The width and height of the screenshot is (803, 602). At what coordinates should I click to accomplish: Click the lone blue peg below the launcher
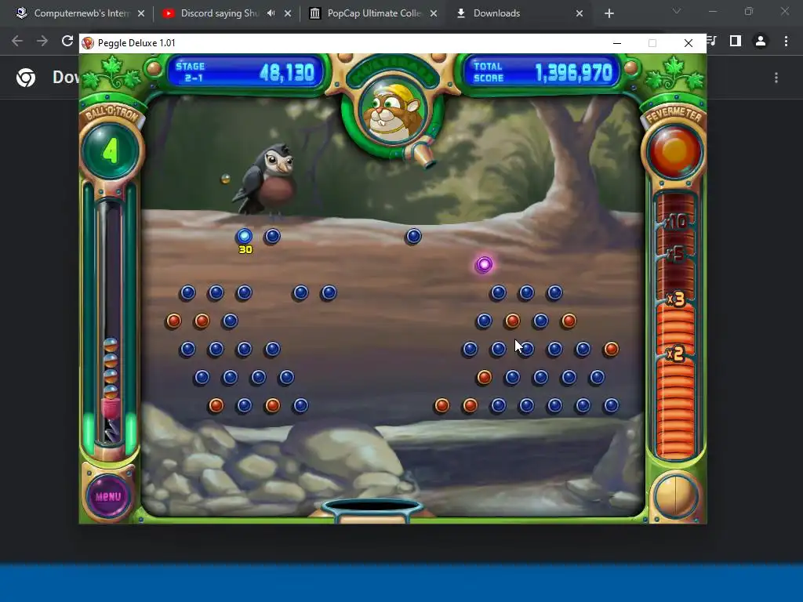[x=413, y=236]
